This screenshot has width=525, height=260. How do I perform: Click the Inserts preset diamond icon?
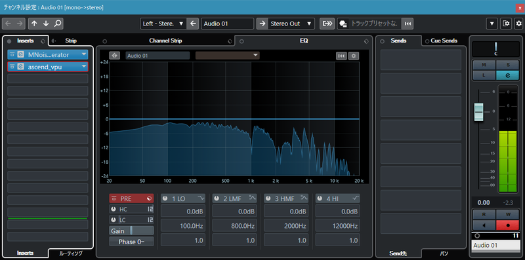coord(43,41)
